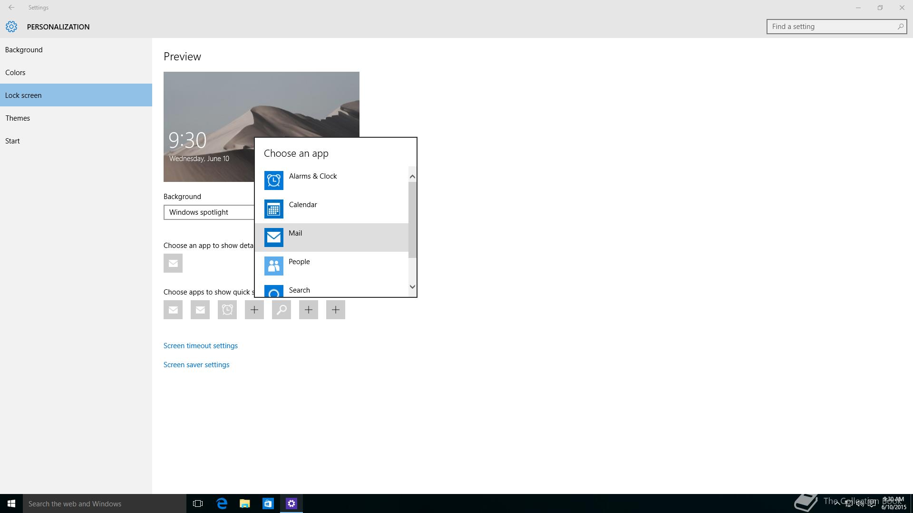Open the Windows spotlight background dropdown
This screenshot has width=913, height=513.
209,212
